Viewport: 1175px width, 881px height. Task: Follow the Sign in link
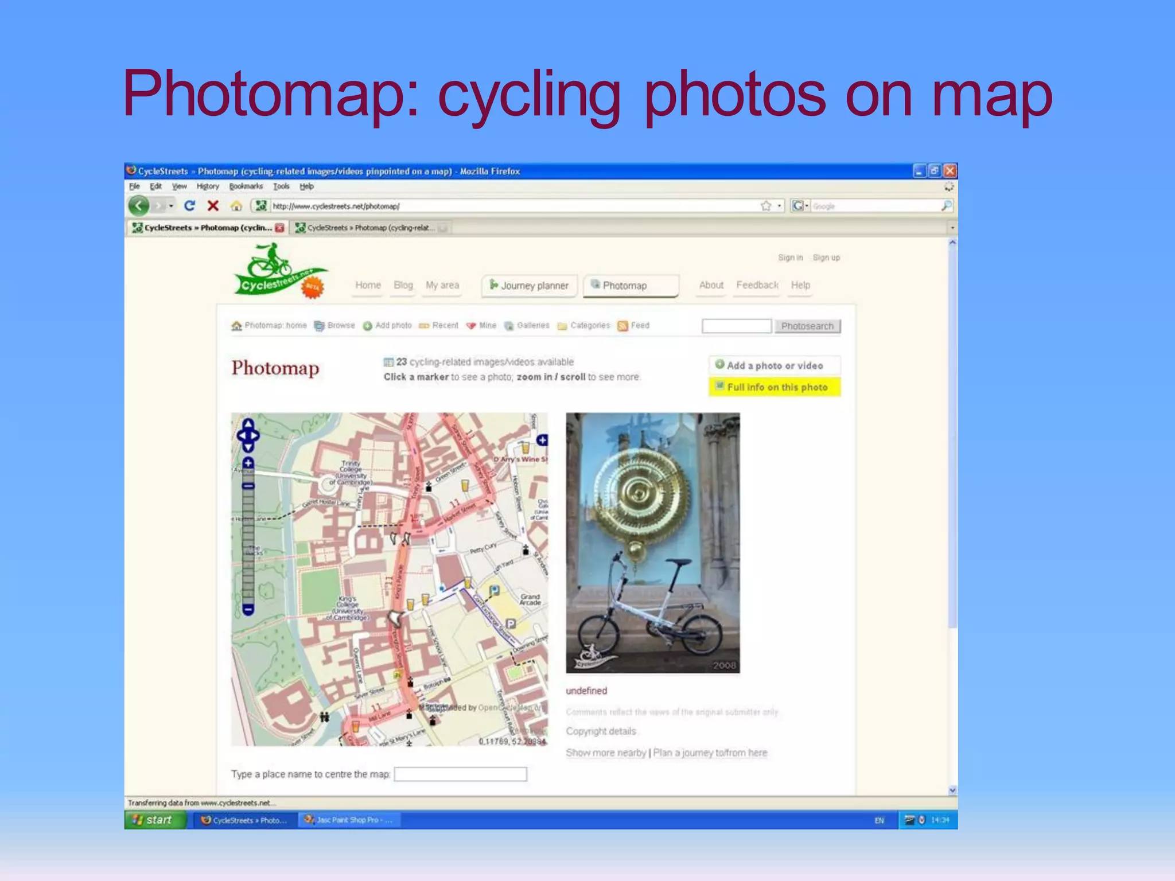click(790, 258)
